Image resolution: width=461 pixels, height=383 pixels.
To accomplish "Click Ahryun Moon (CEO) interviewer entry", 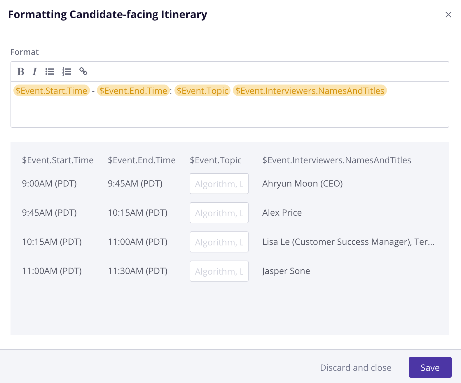I will pos(302,184).
